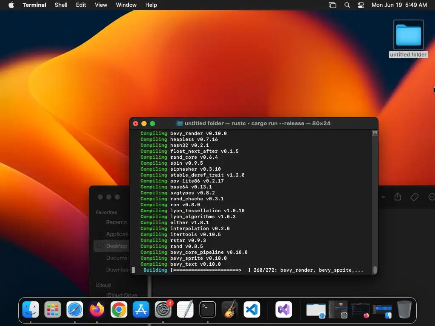Select Desktop in the Finder sidebar
The height and width of the screenshot is (326, 435).
(112, 246)
